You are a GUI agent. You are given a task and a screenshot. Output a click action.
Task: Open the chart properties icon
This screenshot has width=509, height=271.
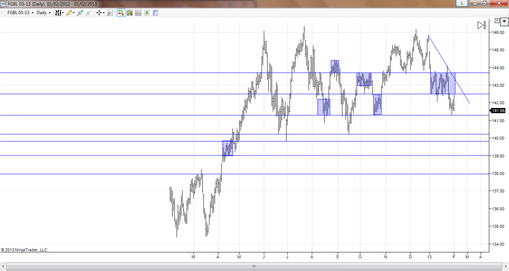(155, 13)
